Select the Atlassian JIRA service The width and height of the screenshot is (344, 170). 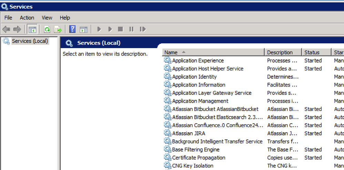coord(189,133)
